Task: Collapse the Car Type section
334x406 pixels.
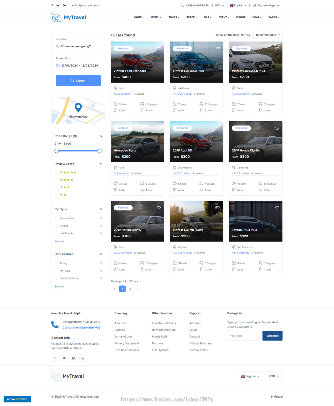Action: point(101,209)
